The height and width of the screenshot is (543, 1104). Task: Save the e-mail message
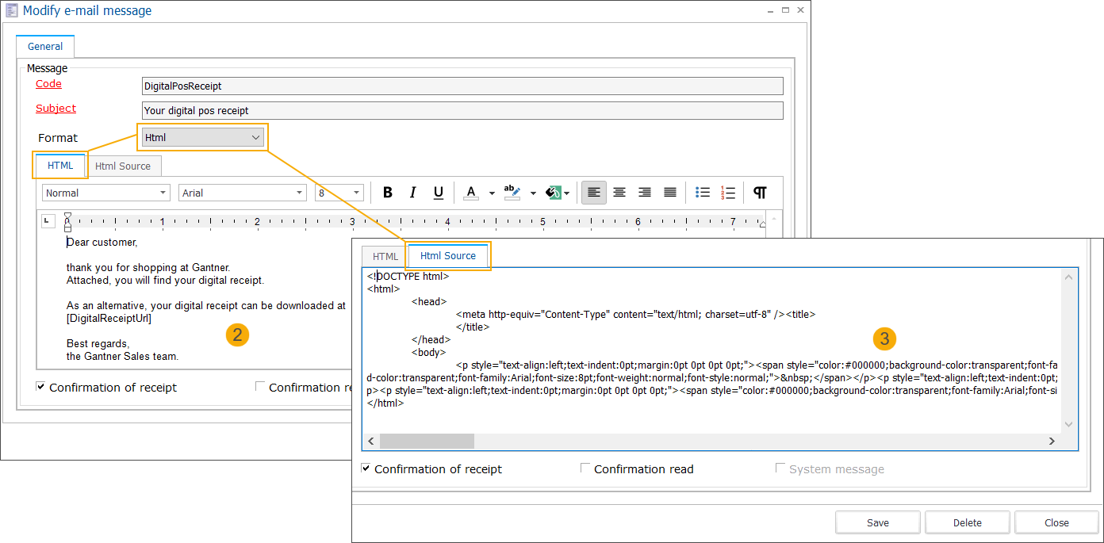877,522
